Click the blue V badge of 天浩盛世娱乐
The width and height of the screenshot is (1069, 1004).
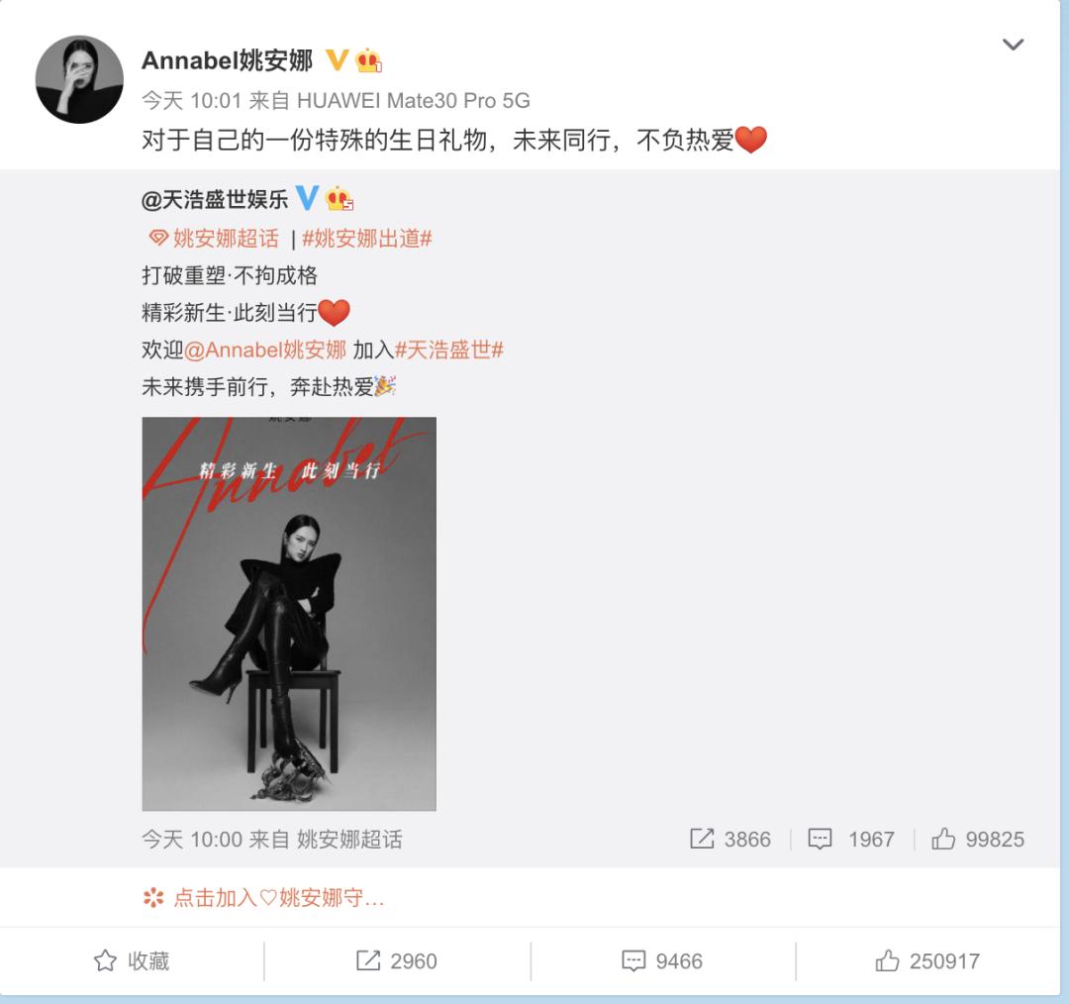307,198
